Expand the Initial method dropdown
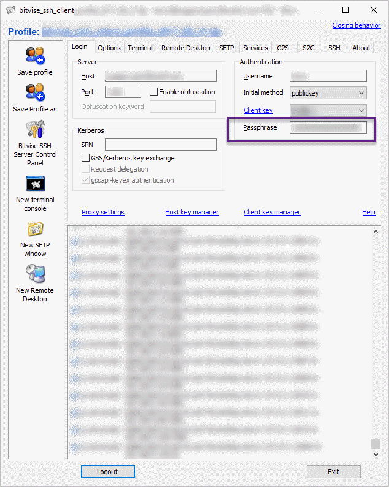The image size is (389, 487). pos(361,93)
